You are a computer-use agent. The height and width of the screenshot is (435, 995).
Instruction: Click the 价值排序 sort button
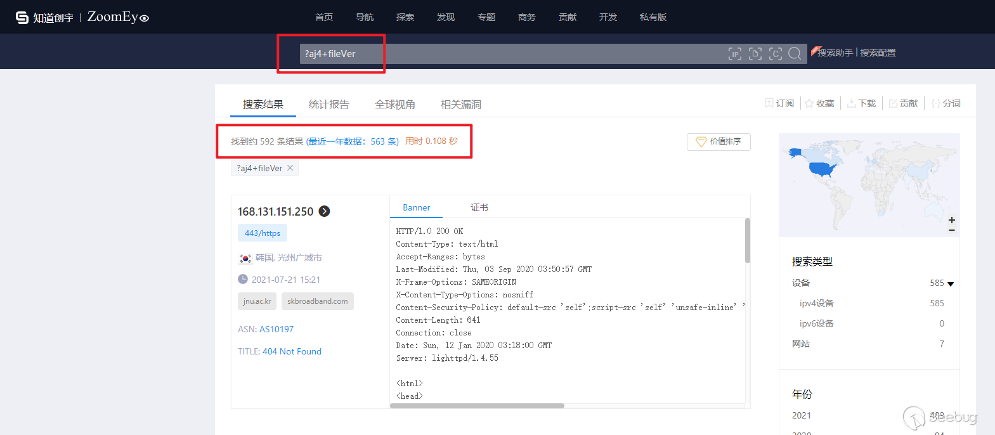[x=719, y=141]
